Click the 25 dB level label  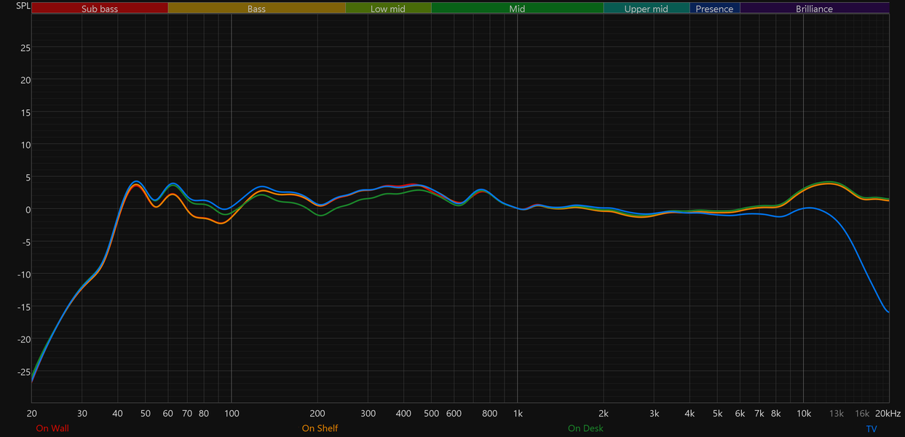click(25, 47)
